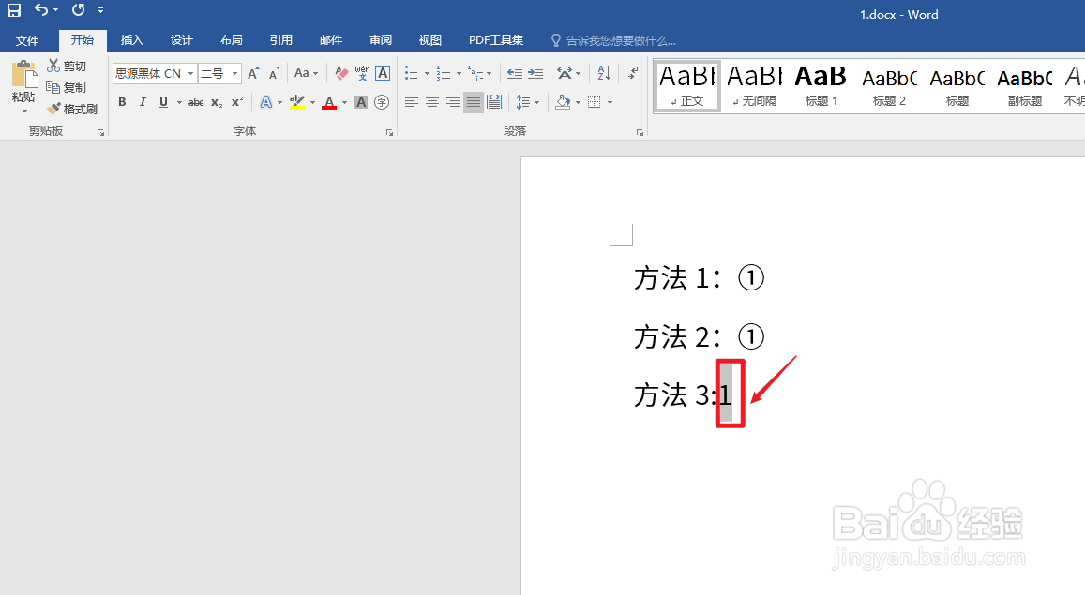Open the PDF工具集 tab
Screen dimensions: 1085x595
point(496,40)
